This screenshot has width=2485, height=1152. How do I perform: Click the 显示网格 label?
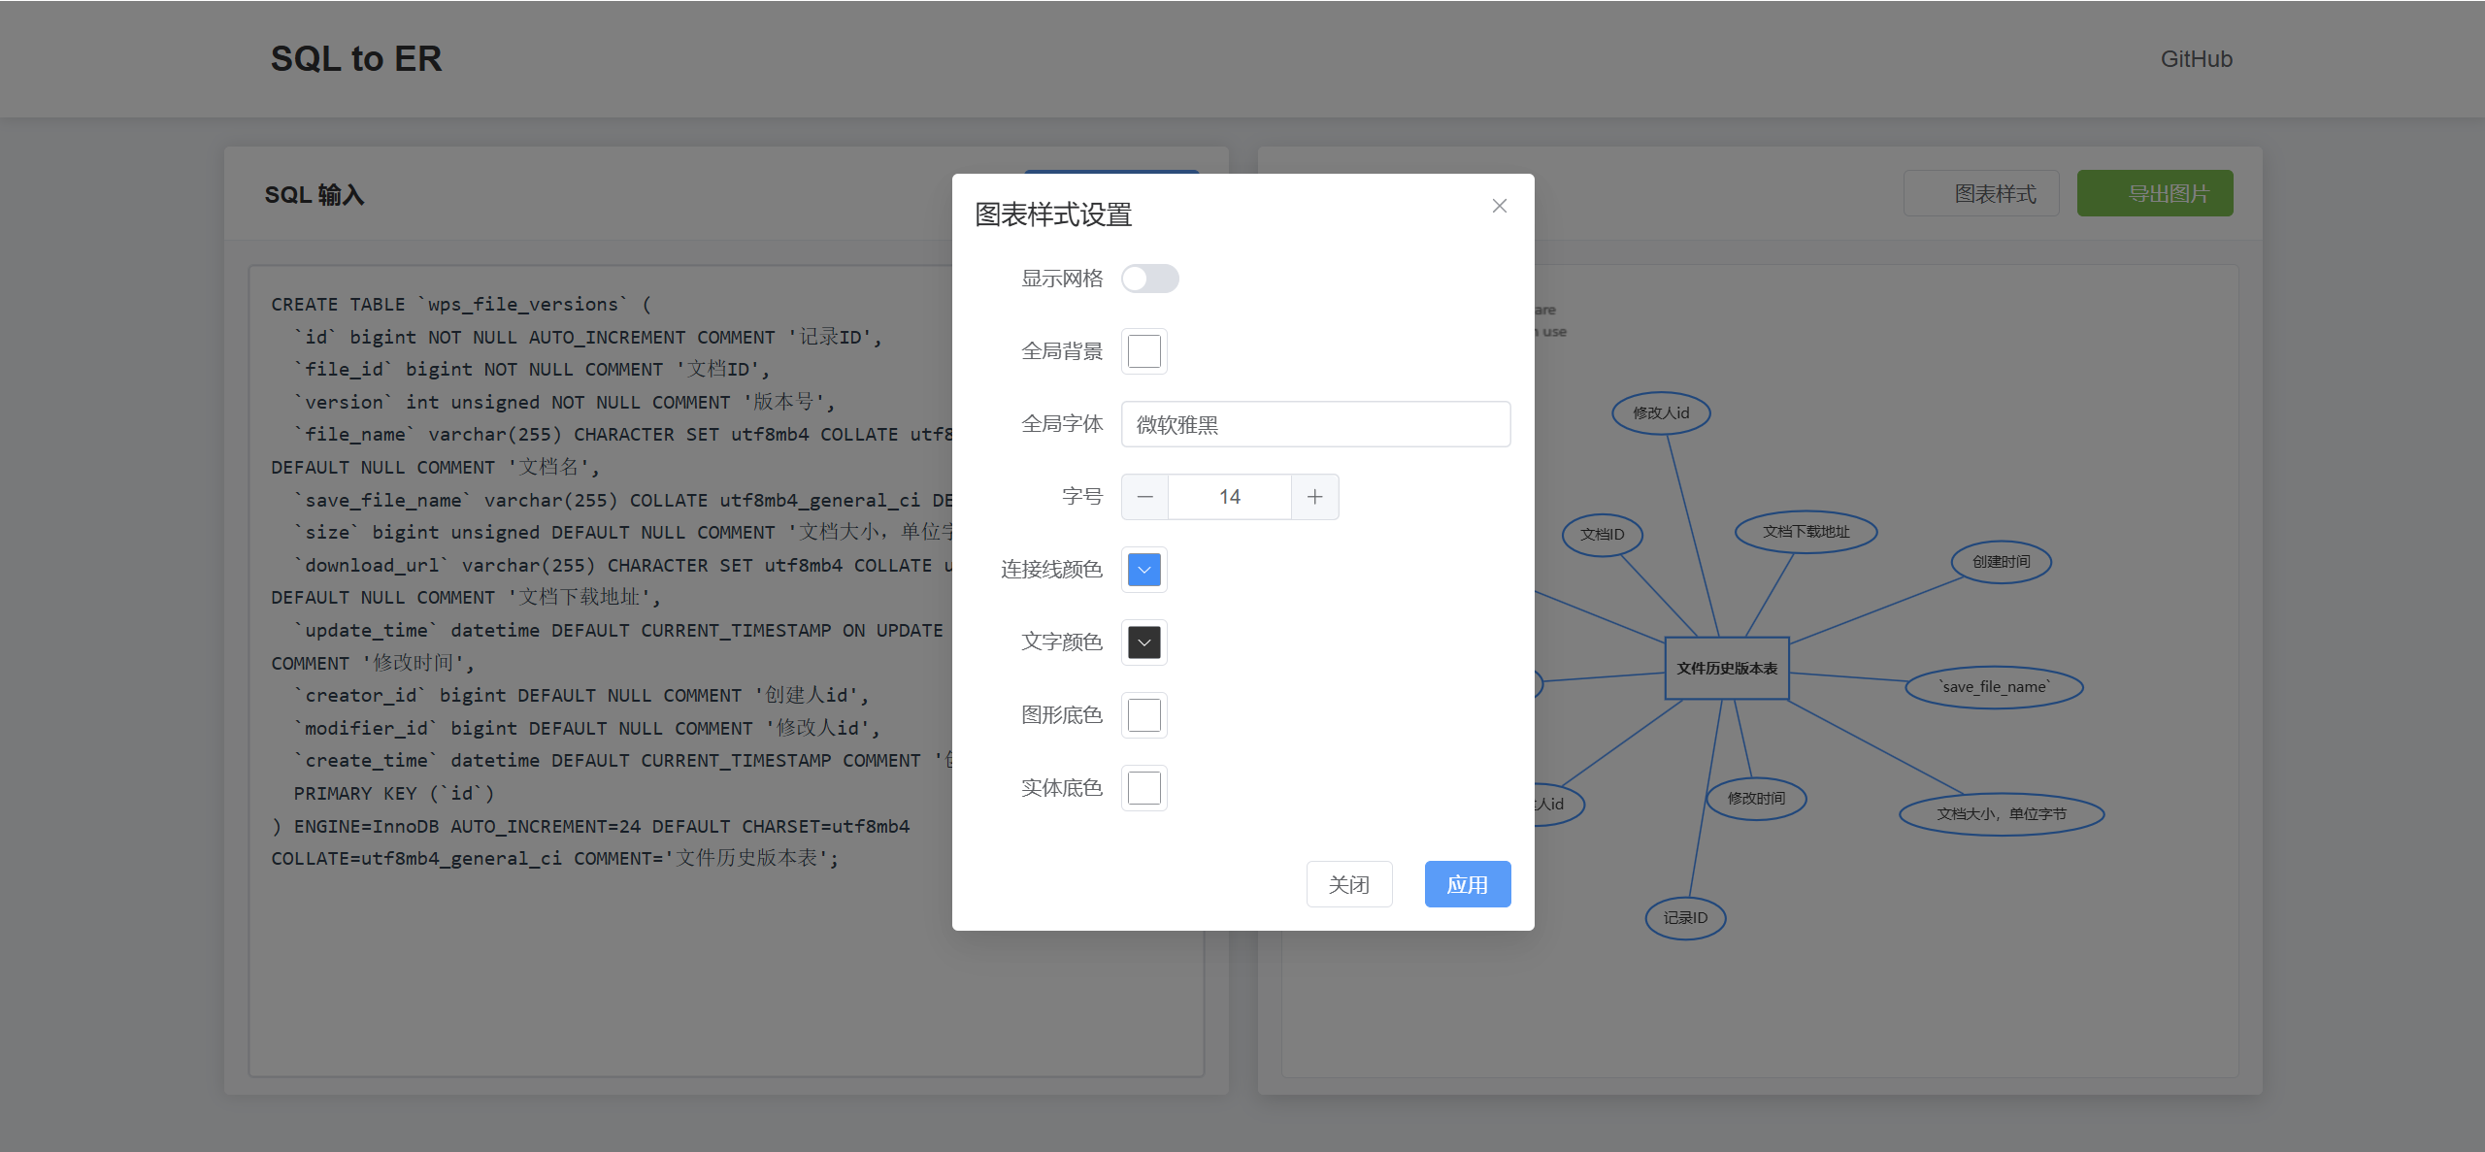1062,279
